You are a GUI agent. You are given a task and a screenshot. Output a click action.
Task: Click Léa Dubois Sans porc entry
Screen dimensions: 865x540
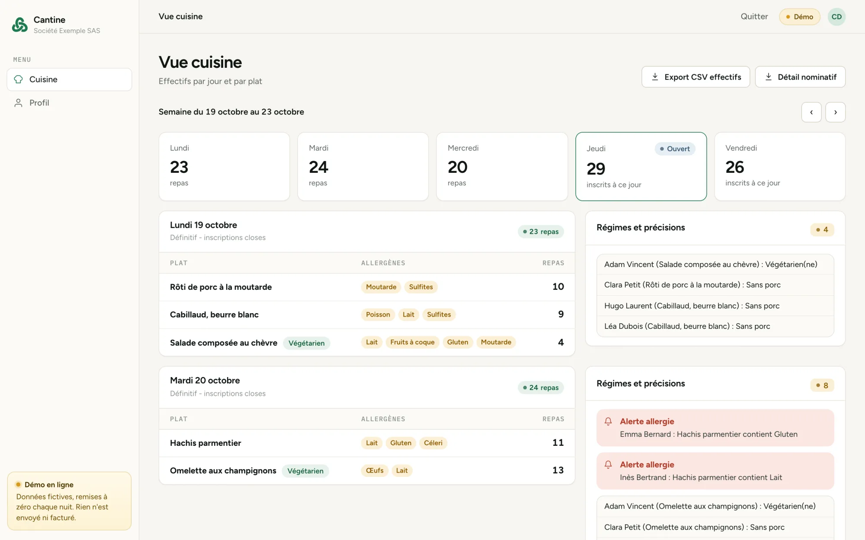coord(715,326)
